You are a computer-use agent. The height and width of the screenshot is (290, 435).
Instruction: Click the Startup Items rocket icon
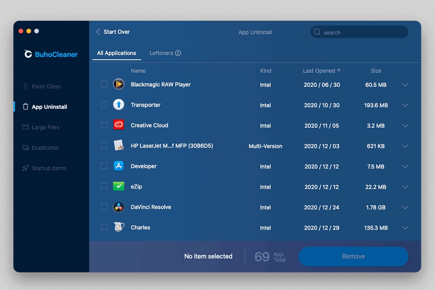pyautogui.click(x=25, y=168)
